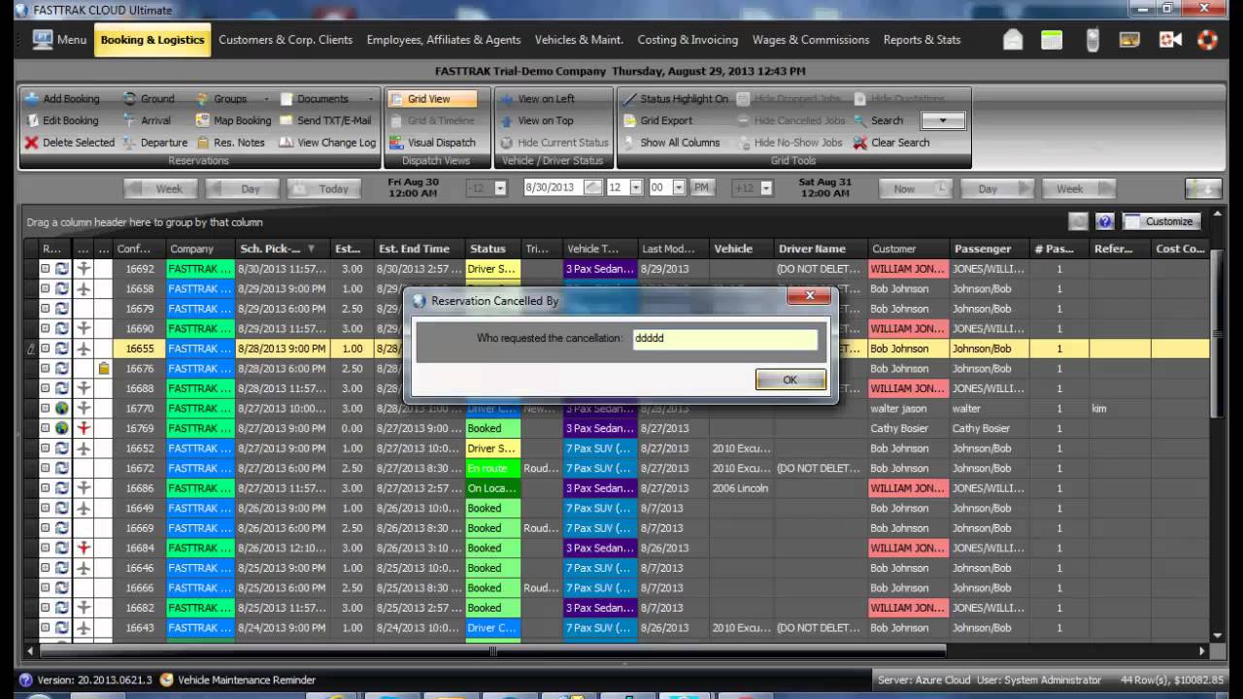The height and width of the screenshot is (699, 1243).
Task: Click the Vehicle Maintenance Reminder link
Action: click(247, 680)
